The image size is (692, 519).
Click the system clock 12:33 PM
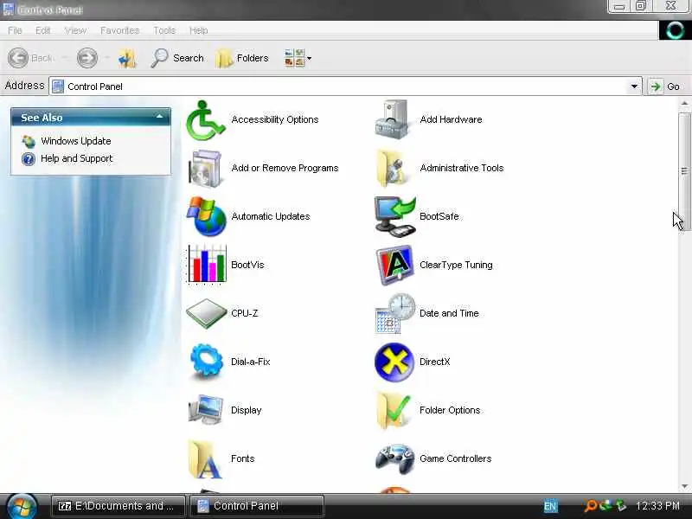point(657,506)
